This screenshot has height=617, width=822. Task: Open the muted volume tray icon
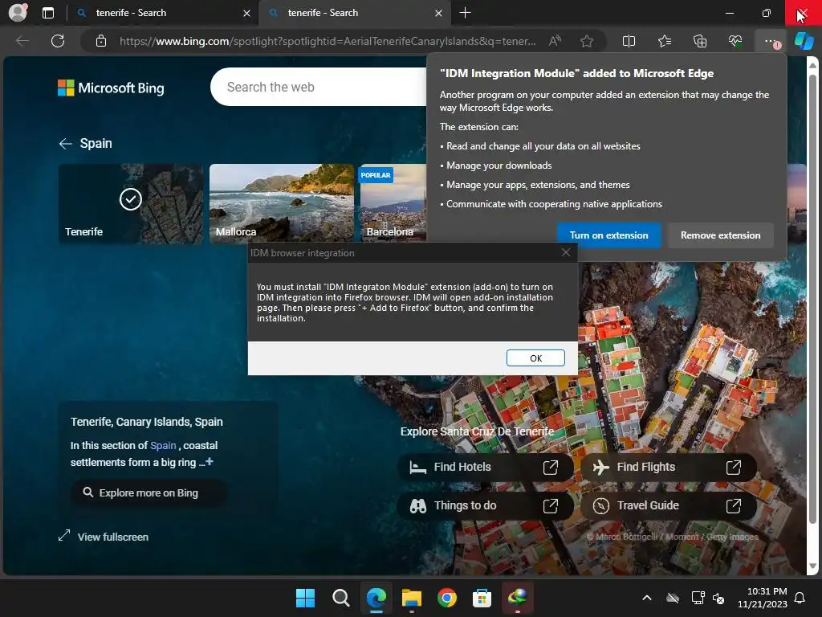click(718, 598)
